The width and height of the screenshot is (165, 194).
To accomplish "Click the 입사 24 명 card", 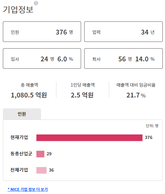I will point(42,58).
